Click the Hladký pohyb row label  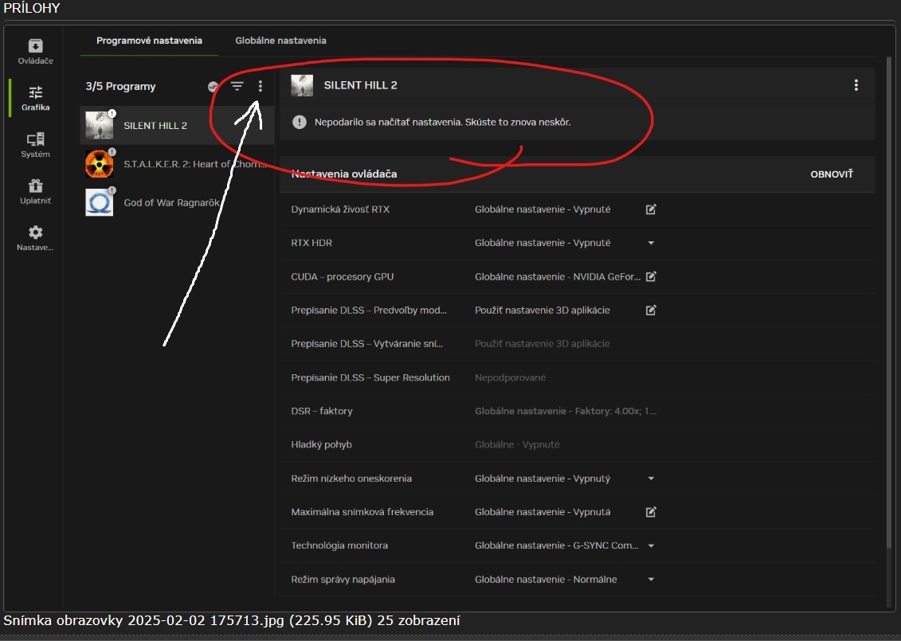(321, 444)
